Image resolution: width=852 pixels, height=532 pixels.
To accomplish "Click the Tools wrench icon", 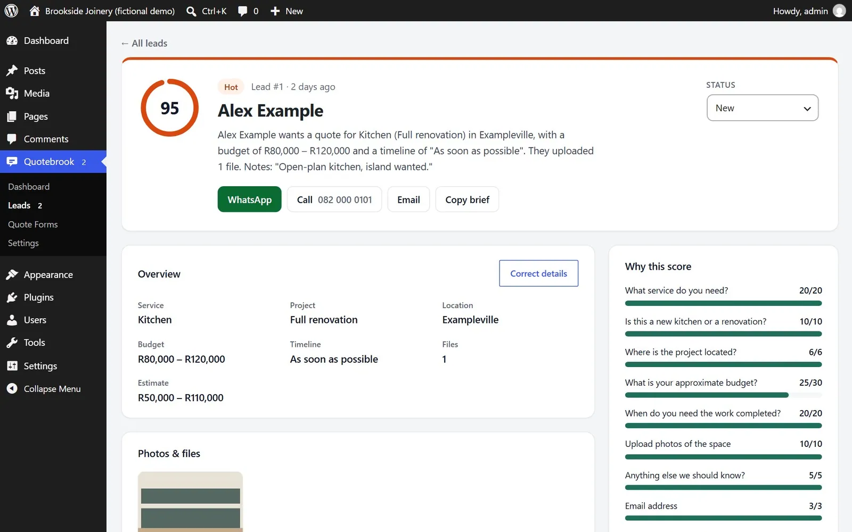I will click(12, 343).
